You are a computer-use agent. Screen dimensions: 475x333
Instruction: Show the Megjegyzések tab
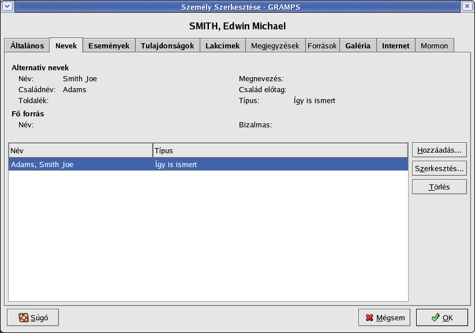pos(275,46)
